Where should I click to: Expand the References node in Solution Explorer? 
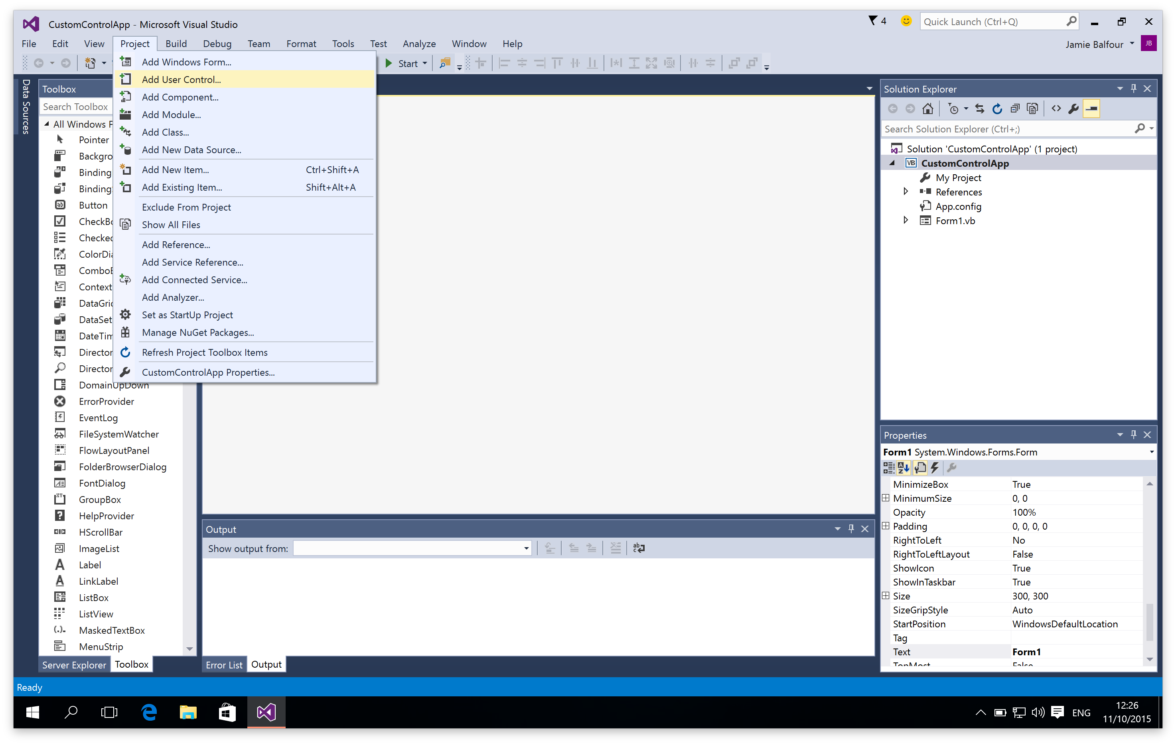(905, 191)
